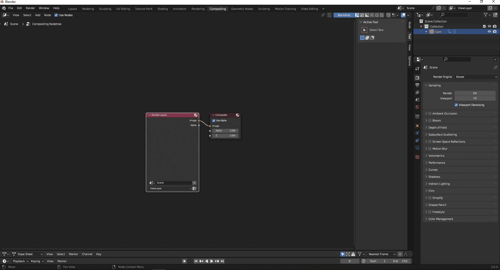Open the Tool settings properties tab
The width and height of the screenshot is (500, 270).
(417, 68)
